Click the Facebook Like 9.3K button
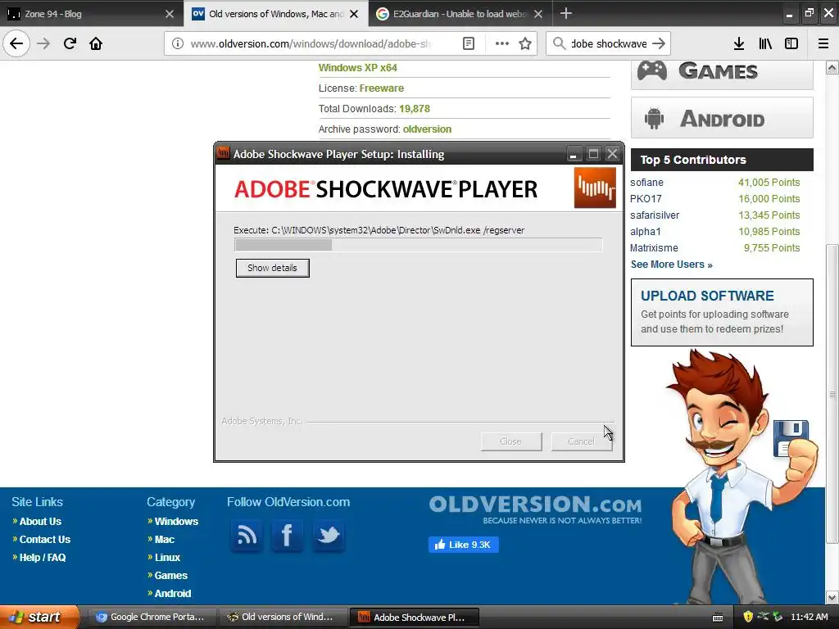The height and width of the screenshot is (629, 839). (464, 545)
